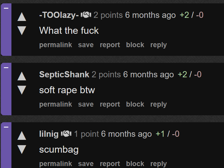
Task: Click handshake badge next to -TOOlazy-
Action: pos(86,15)
